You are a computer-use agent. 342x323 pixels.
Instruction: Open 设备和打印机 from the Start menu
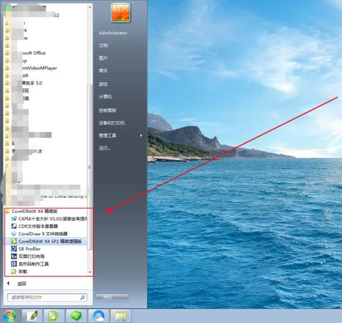click(112, 123)
